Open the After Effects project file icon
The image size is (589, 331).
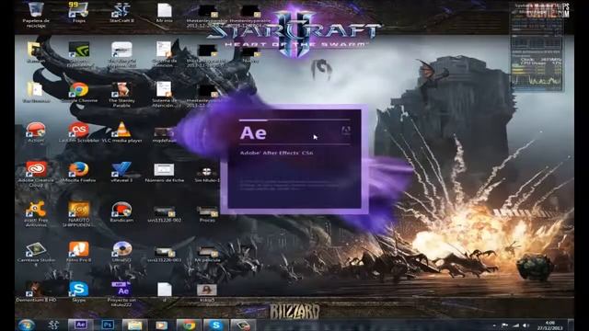point(121,294)
